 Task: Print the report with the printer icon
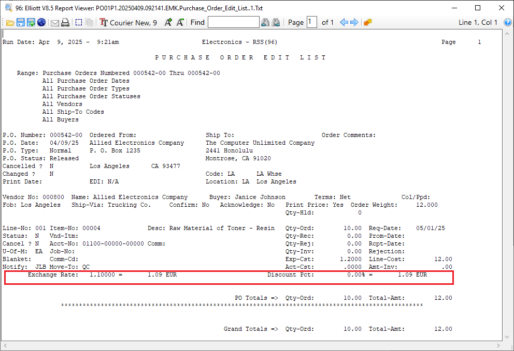(x=65, y=22)
